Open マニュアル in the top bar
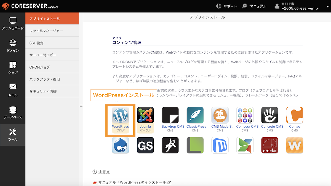The image size is (331, 186). click(254, 6)
